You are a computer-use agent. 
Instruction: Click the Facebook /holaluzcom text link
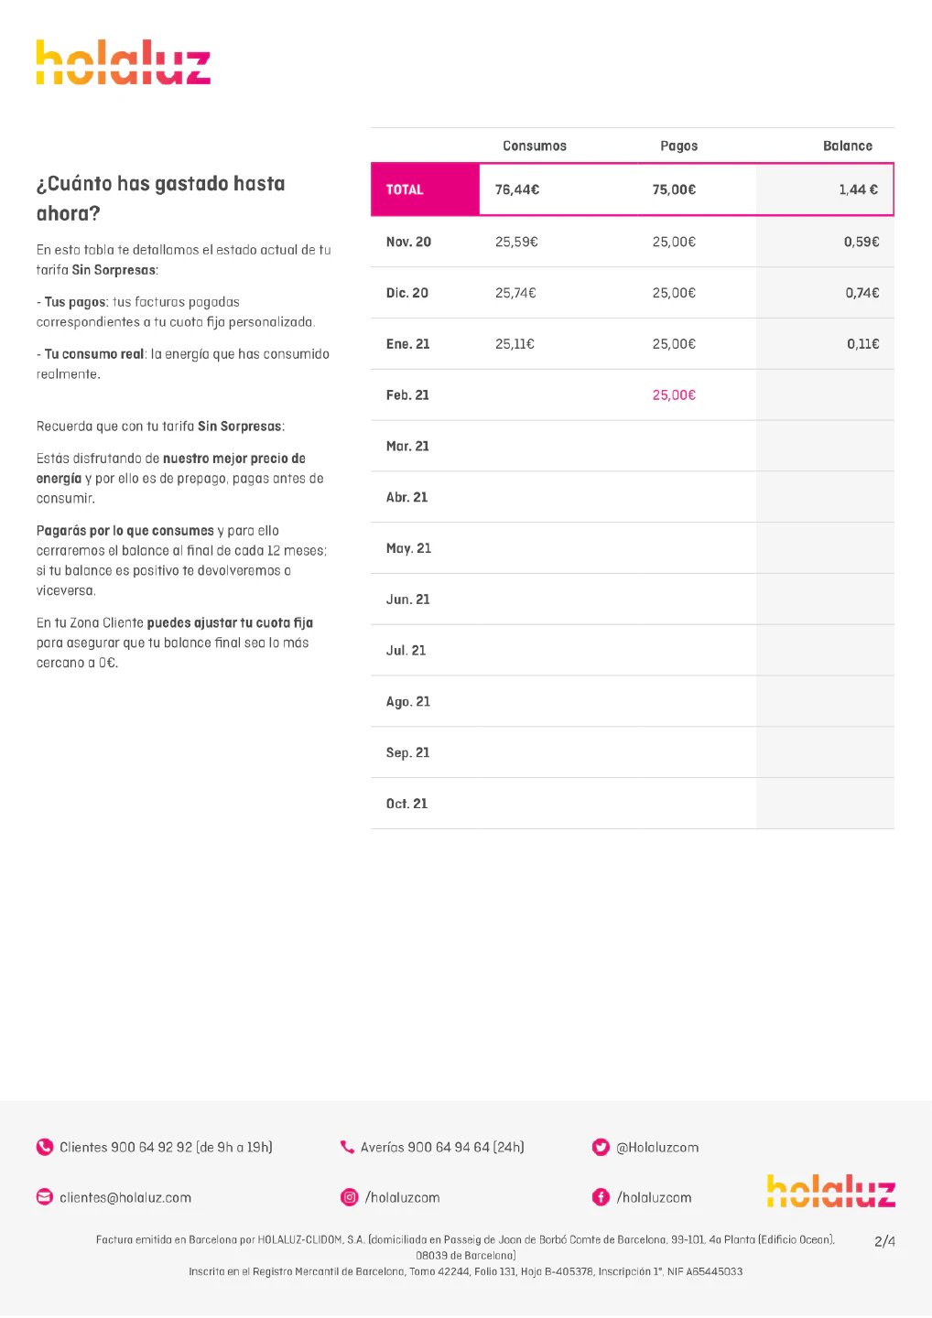tap(655, 1197)
